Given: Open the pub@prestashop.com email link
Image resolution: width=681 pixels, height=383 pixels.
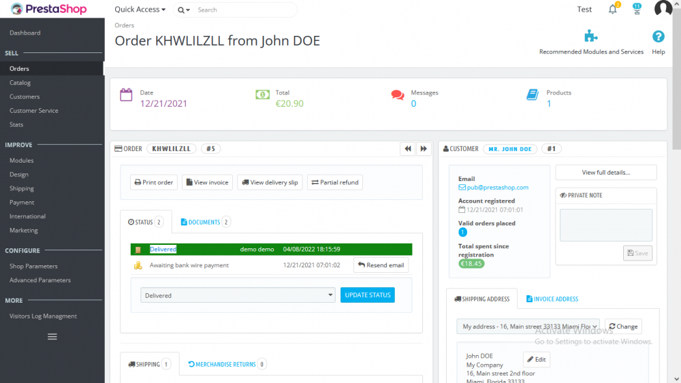Looking at the screenshot, I should pos(497,187).
